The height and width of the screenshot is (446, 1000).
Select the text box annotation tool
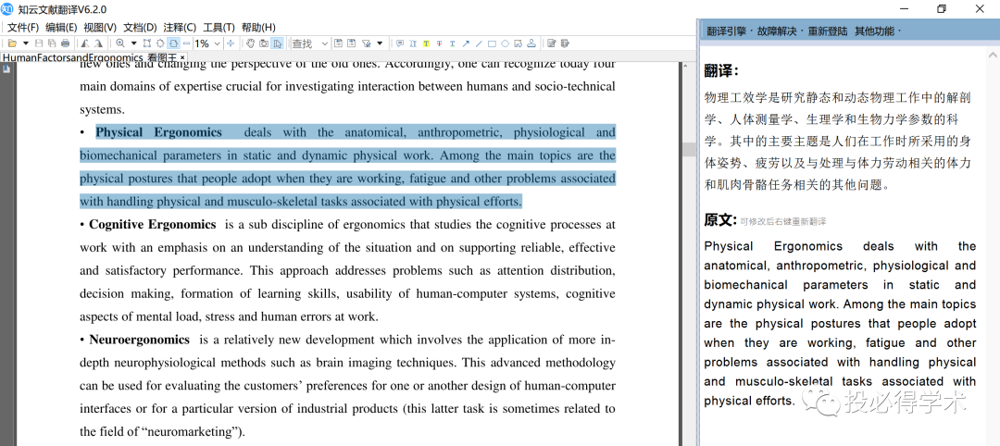tap(519, 43)
